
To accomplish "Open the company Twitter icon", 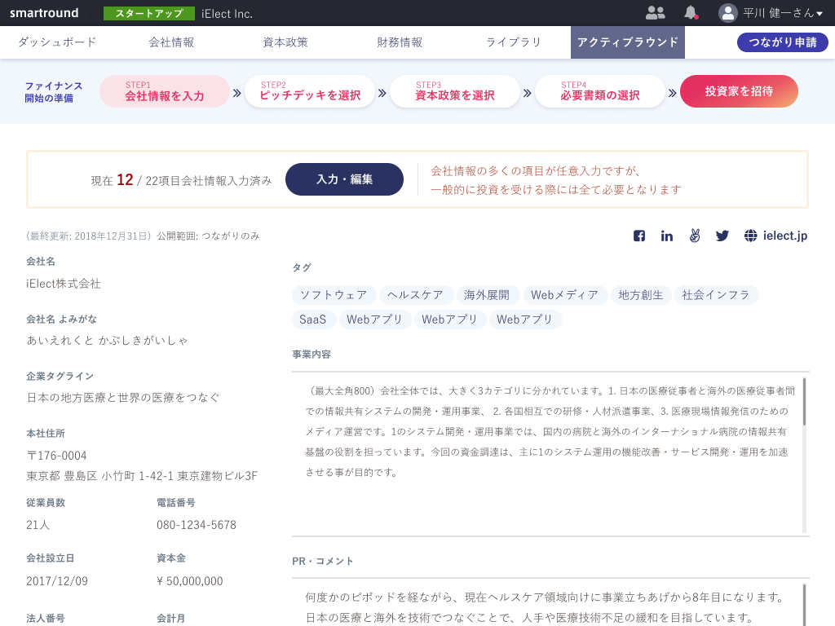I will coord(722,236).
